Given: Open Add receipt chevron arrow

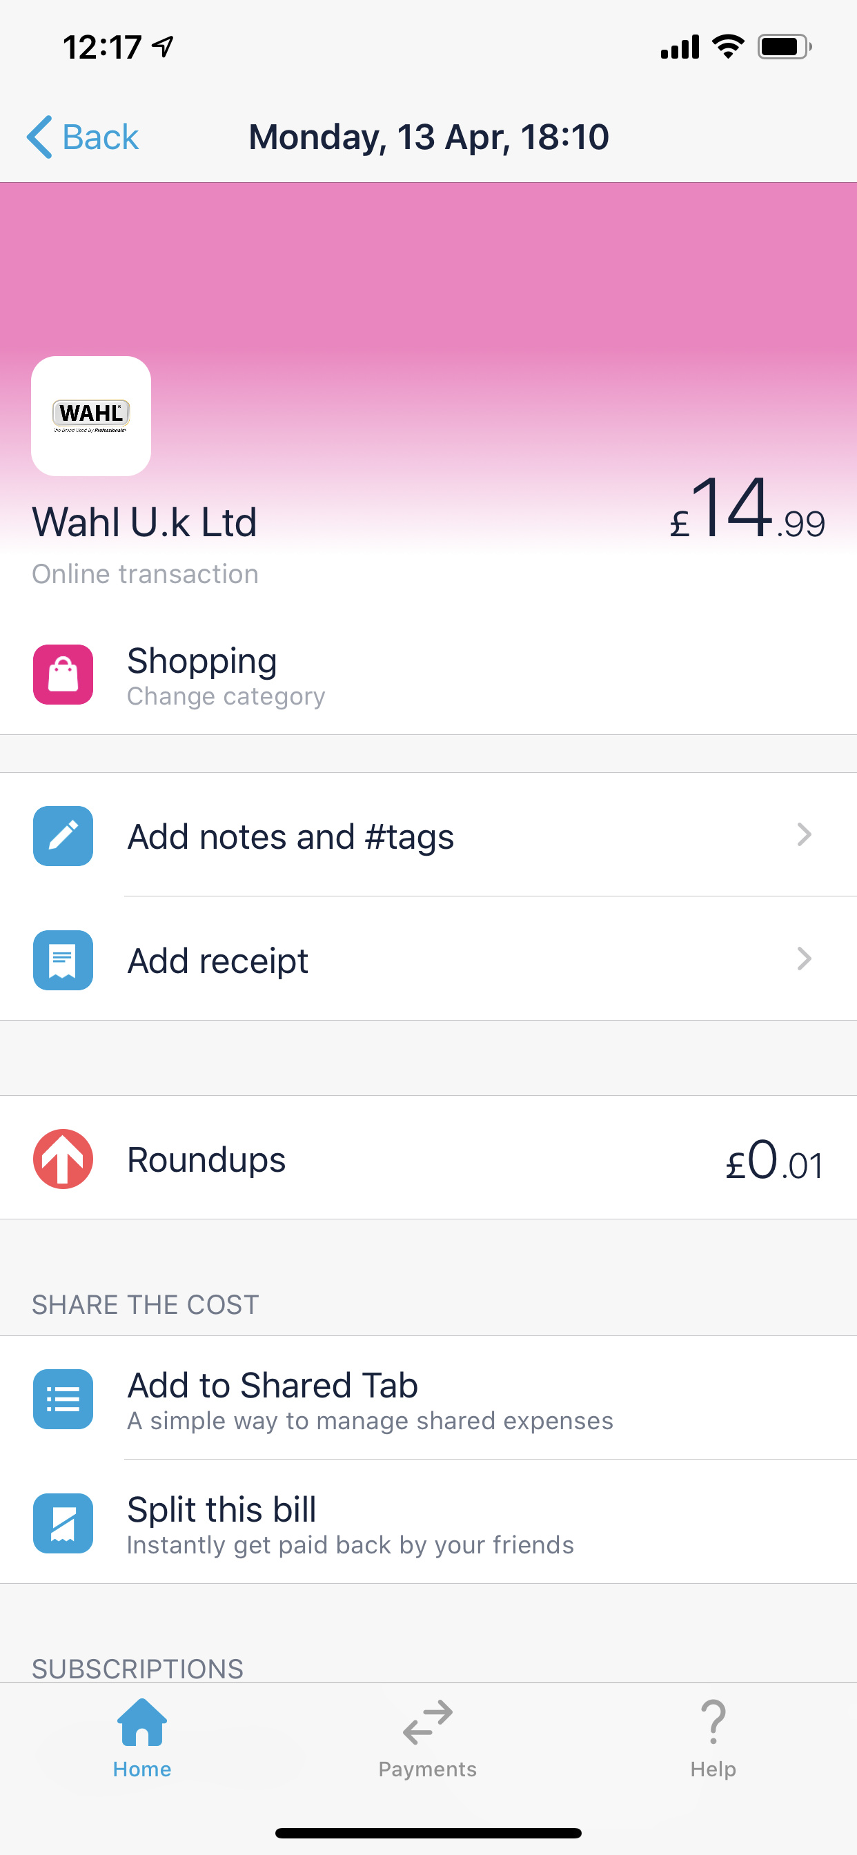Looking at the screenshot, I should pyautogui.click(x=804, y=959).
